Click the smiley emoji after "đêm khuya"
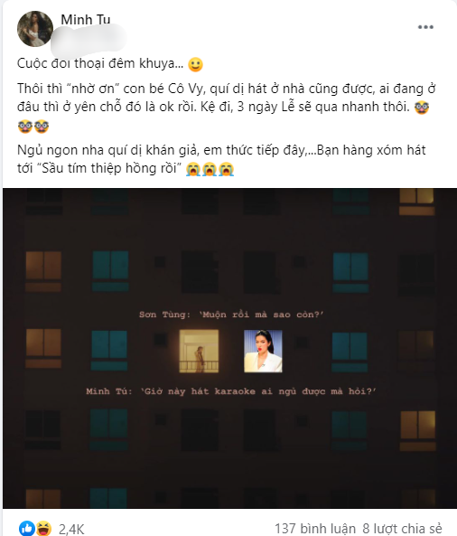Viewport: 457px width, 536px height. 196,64
